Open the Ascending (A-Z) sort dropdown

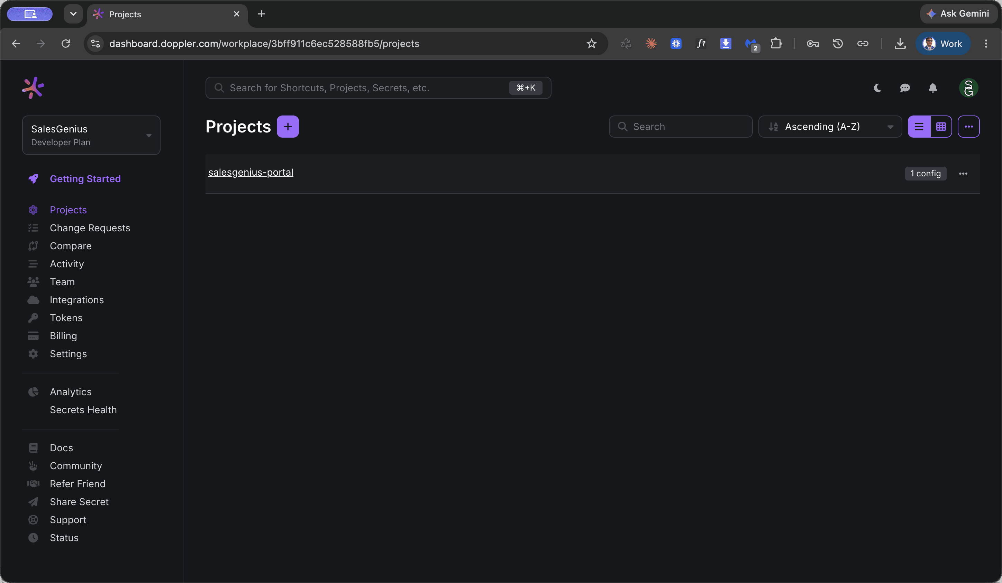tap(830, 126)
